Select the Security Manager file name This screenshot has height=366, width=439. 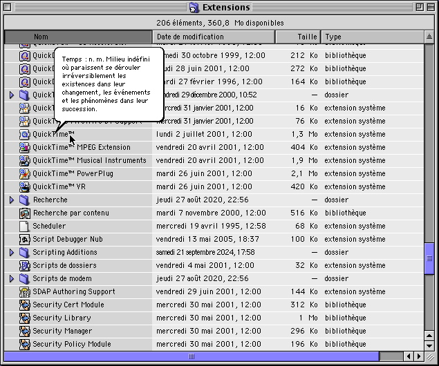(x=62, y=331)
